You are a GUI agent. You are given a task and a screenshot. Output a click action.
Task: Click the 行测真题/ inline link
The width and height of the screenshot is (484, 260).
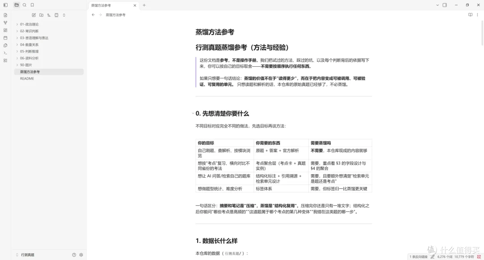coord(233,254)
